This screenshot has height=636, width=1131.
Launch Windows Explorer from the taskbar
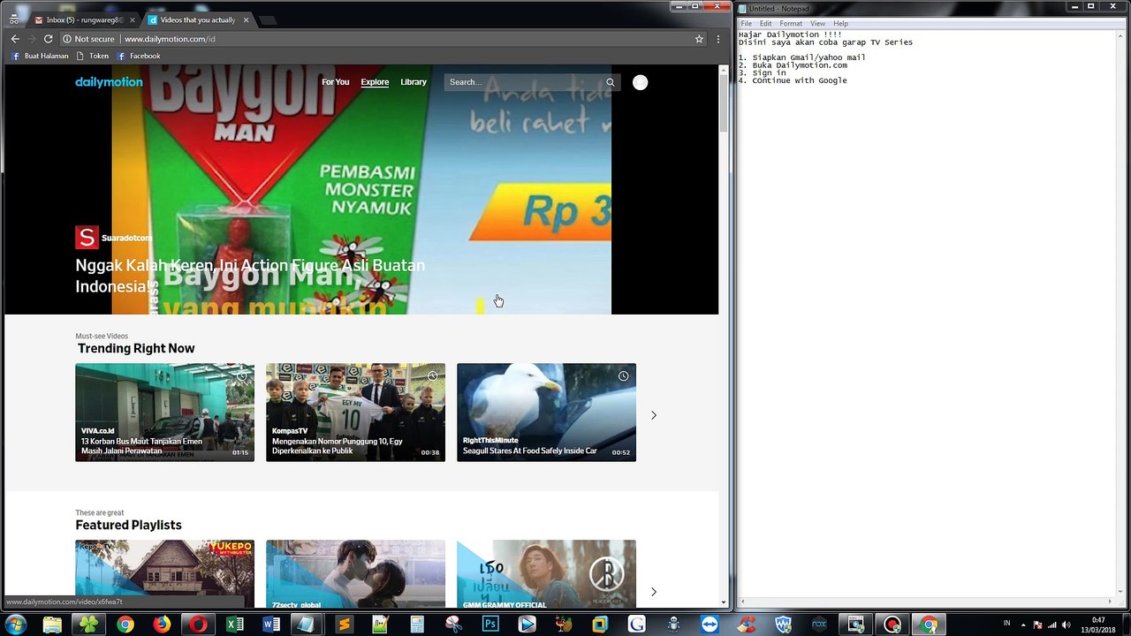52,625
